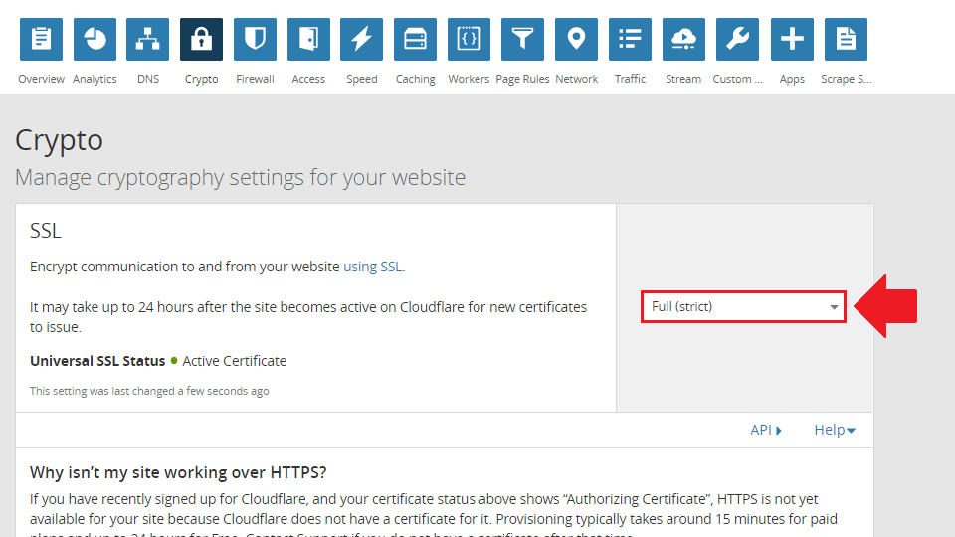Open the Apps plus icon
The height and width of the screenshot is (537, 955).
click(x=792, y=40)
